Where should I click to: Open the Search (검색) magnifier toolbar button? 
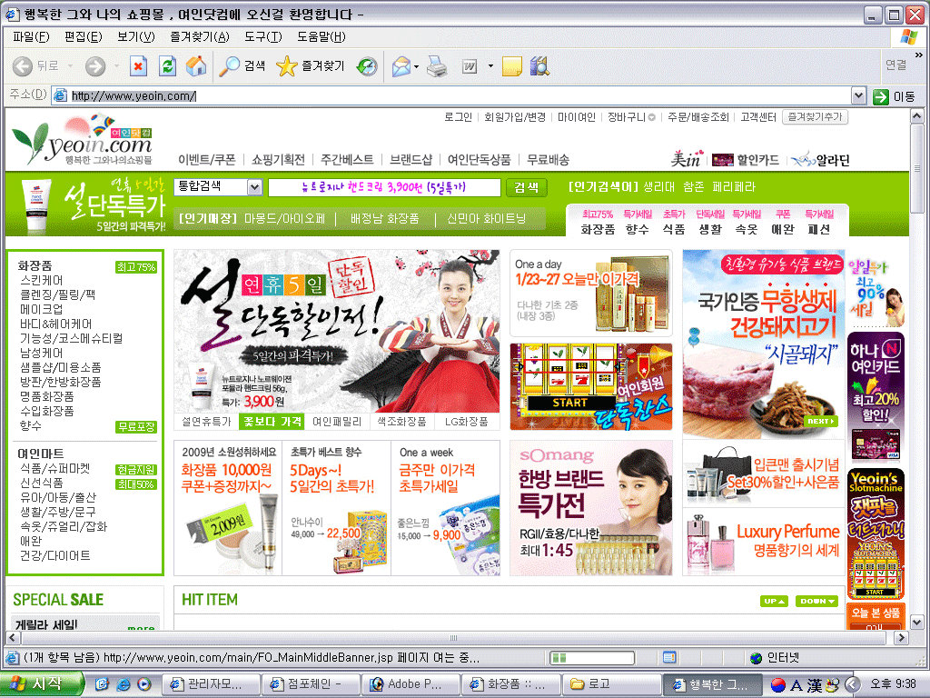242,65
